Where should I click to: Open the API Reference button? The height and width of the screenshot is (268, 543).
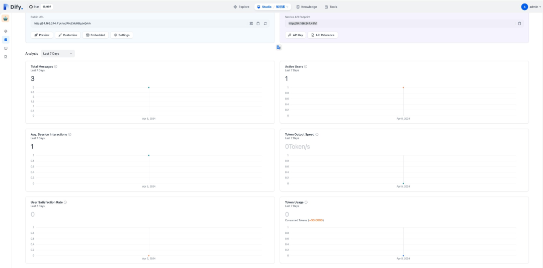point(323,35)
